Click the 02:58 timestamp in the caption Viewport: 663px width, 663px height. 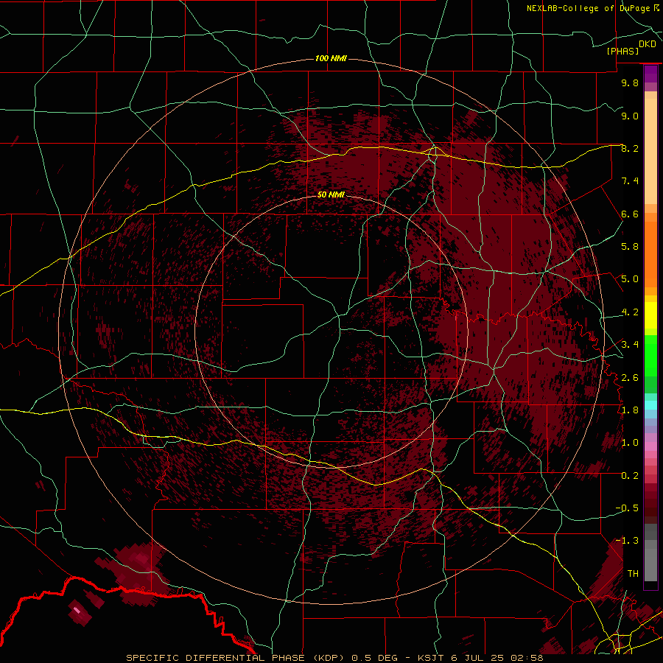coord(528,658)
